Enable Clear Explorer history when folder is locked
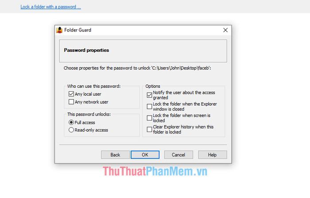The image size is (310, 198). pos(150,129)
